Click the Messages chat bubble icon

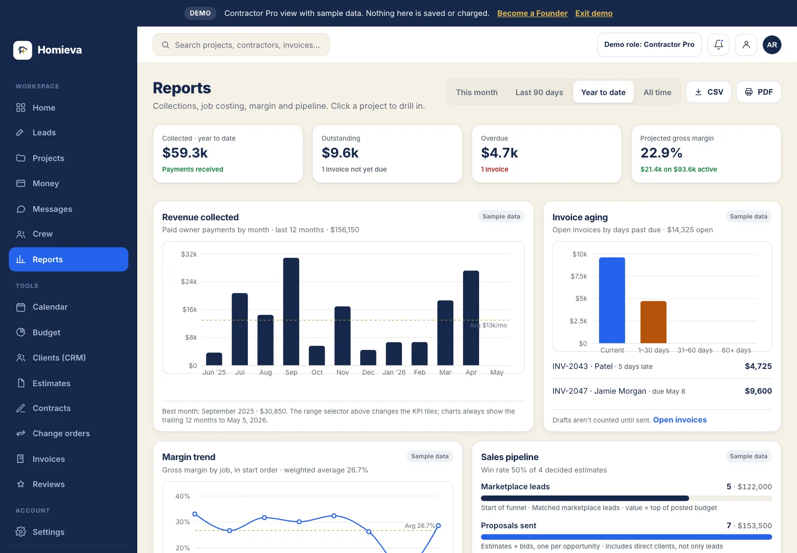point(21,209)
